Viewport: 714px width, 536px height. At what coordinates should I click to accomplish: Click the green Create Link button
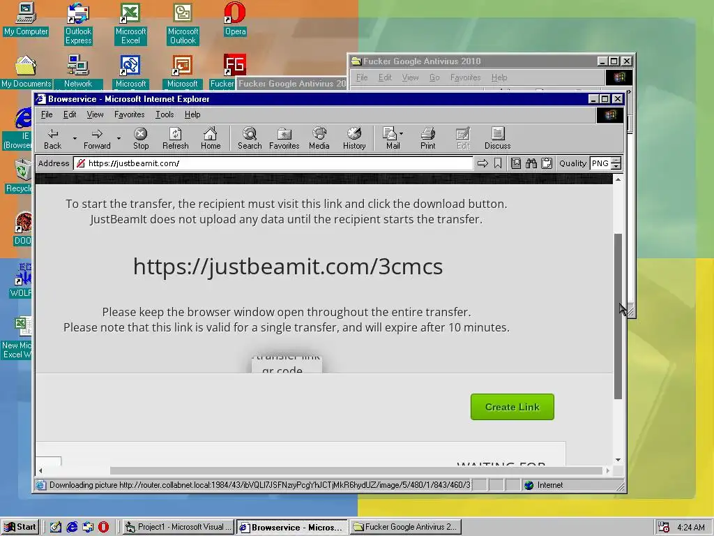pos(512,407)
